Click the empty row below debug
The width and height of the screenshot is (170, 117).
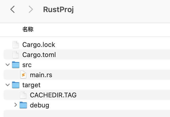click(x=87, y=113)
